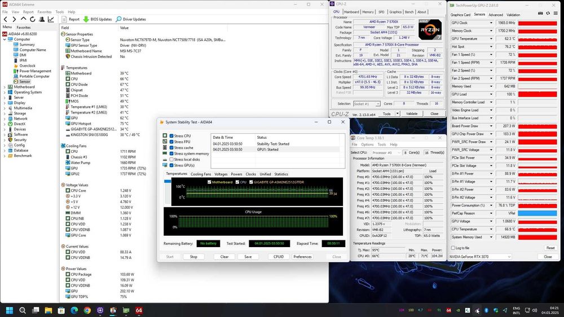Launch File Explorer from the taskbar
564x317 pixels.
pyautogui.click(x=48, y=310)
